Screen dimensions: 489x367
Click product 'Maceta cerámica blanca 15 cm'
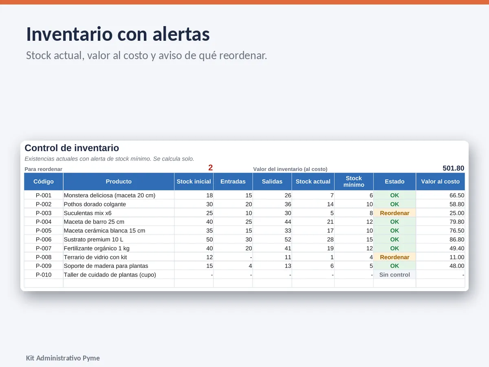(x=105, y=230)
